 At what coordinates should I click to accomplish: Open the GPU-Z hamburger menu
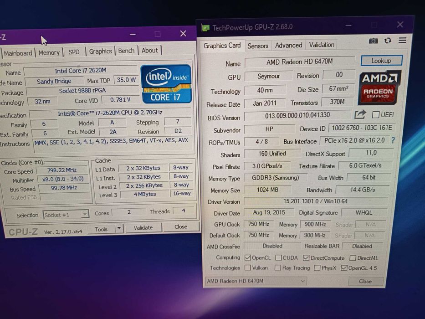click(x=402, y=40)
